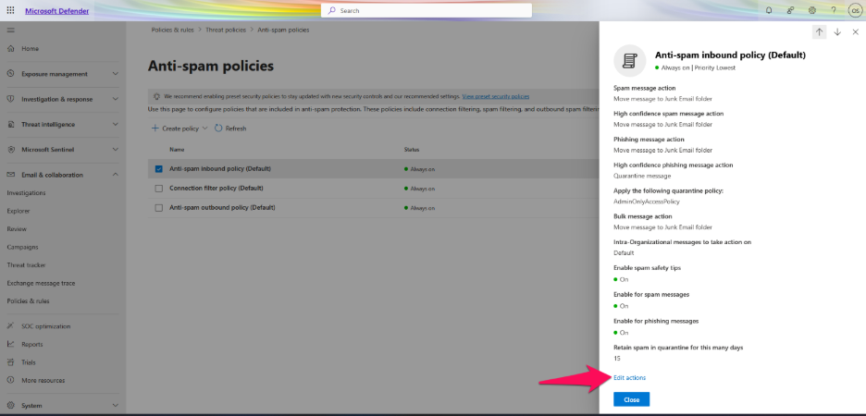Go to next policy with down arrow
This screenshot has height=416, width=866.
click(837, 31)
